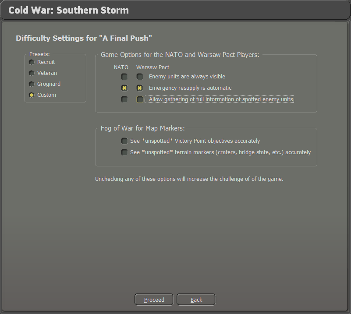Screen dimensions: 351x314
Task: Click the 'Unchecking any of these options' hint text
Action: (x=189, y=179)
